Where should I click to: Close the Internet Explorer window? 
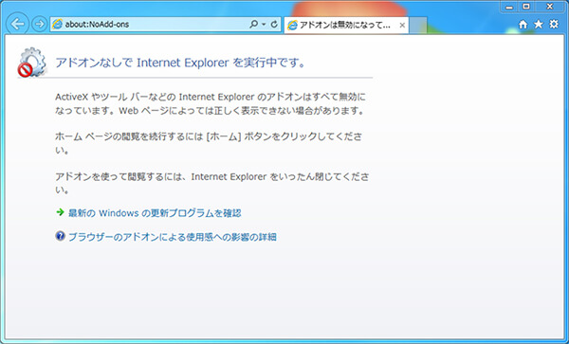pyautogui.click(x=550, y=7)
